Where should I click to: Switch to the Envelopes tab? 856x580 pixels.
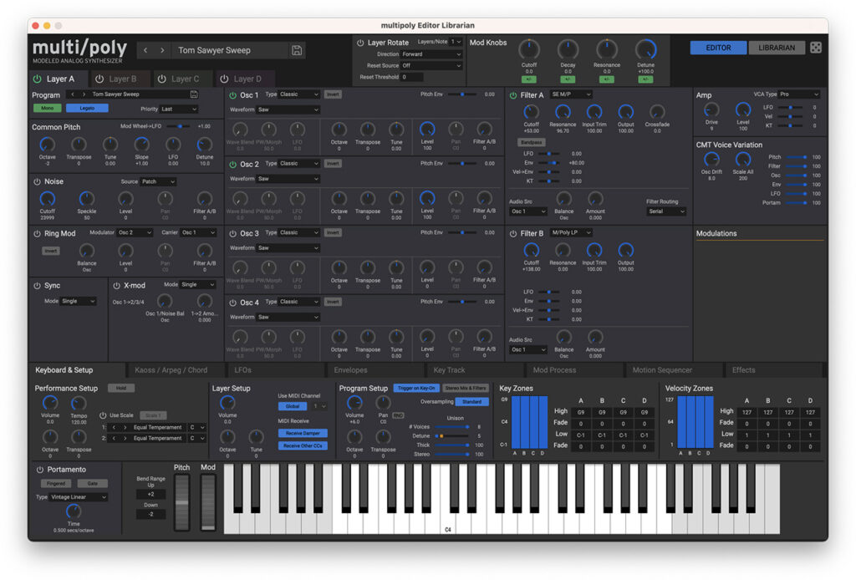[x=350, y=370]
